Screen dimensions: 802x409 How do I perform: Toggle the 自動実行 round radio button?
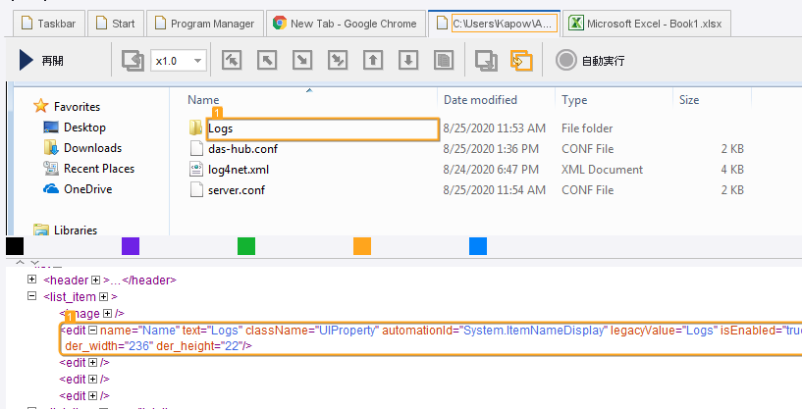pyautogui.click(x=565, y=61)
